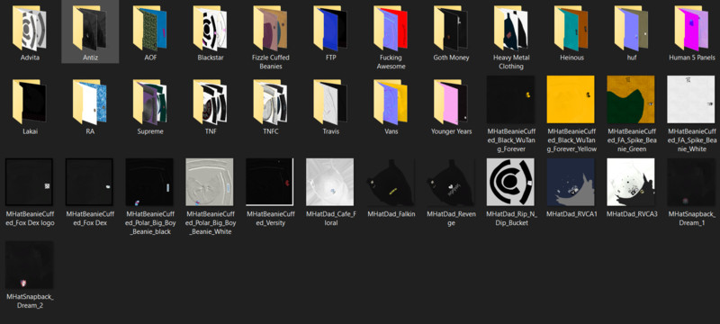Select the huf folder
720x324 pixels.
(632, 28)
